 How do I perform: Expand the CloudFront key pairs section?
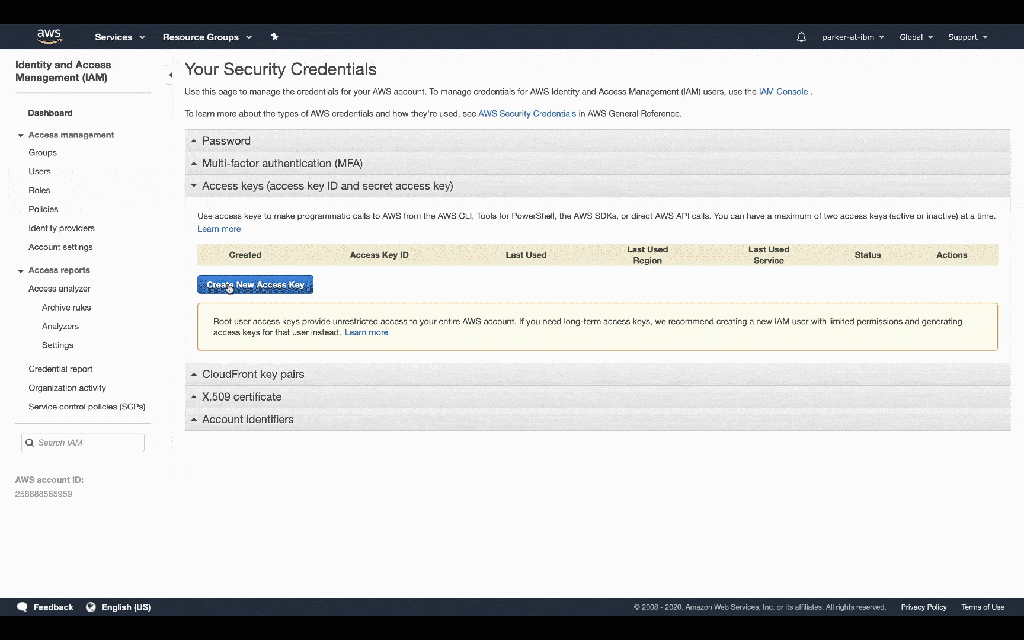[x=253, y=374]
